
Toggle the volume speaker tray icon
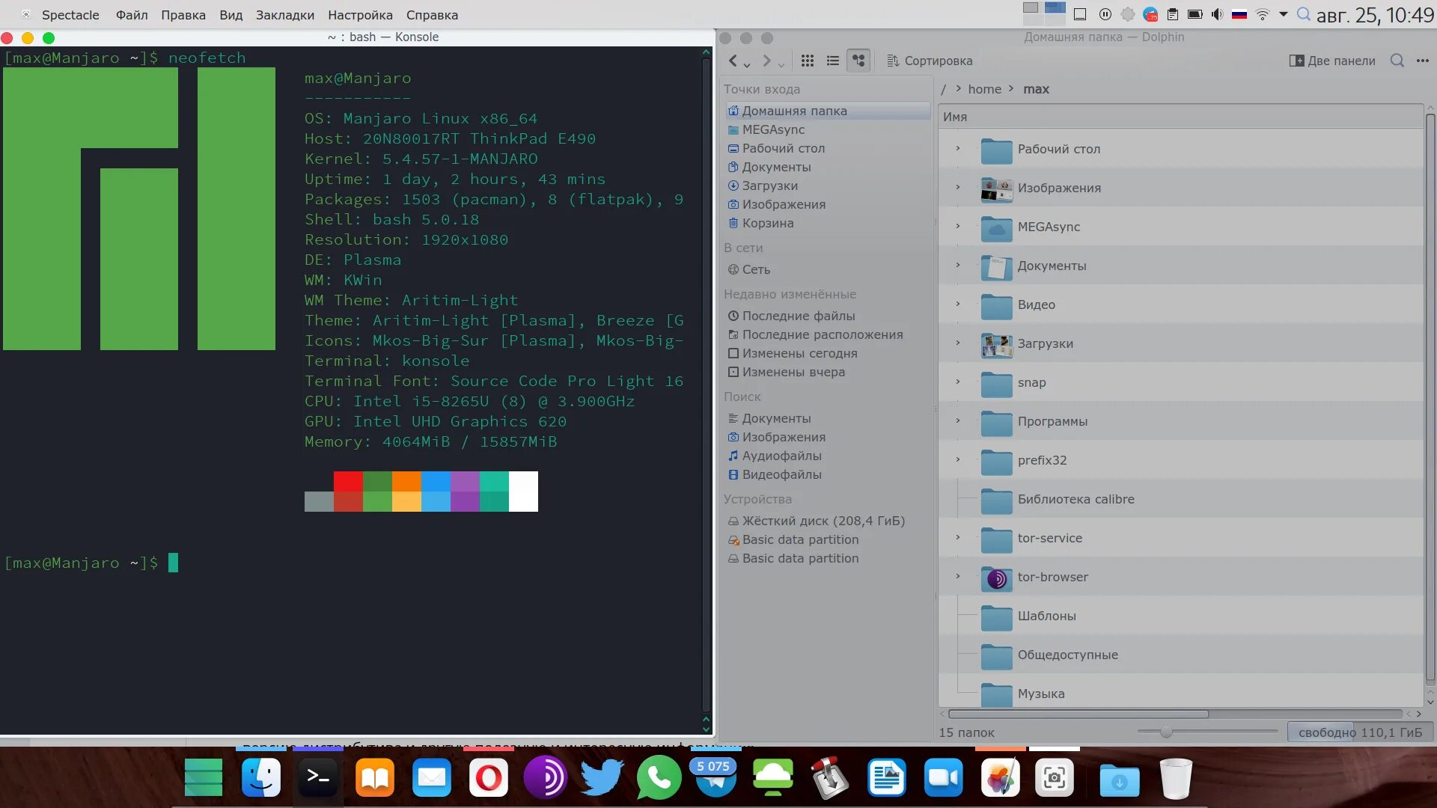click(1217, 14)
